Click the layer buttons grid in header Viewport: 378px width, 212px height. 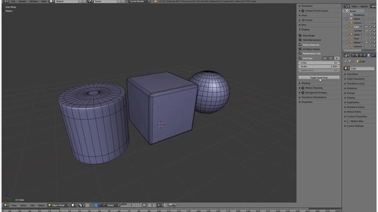[x=131, y=205]
